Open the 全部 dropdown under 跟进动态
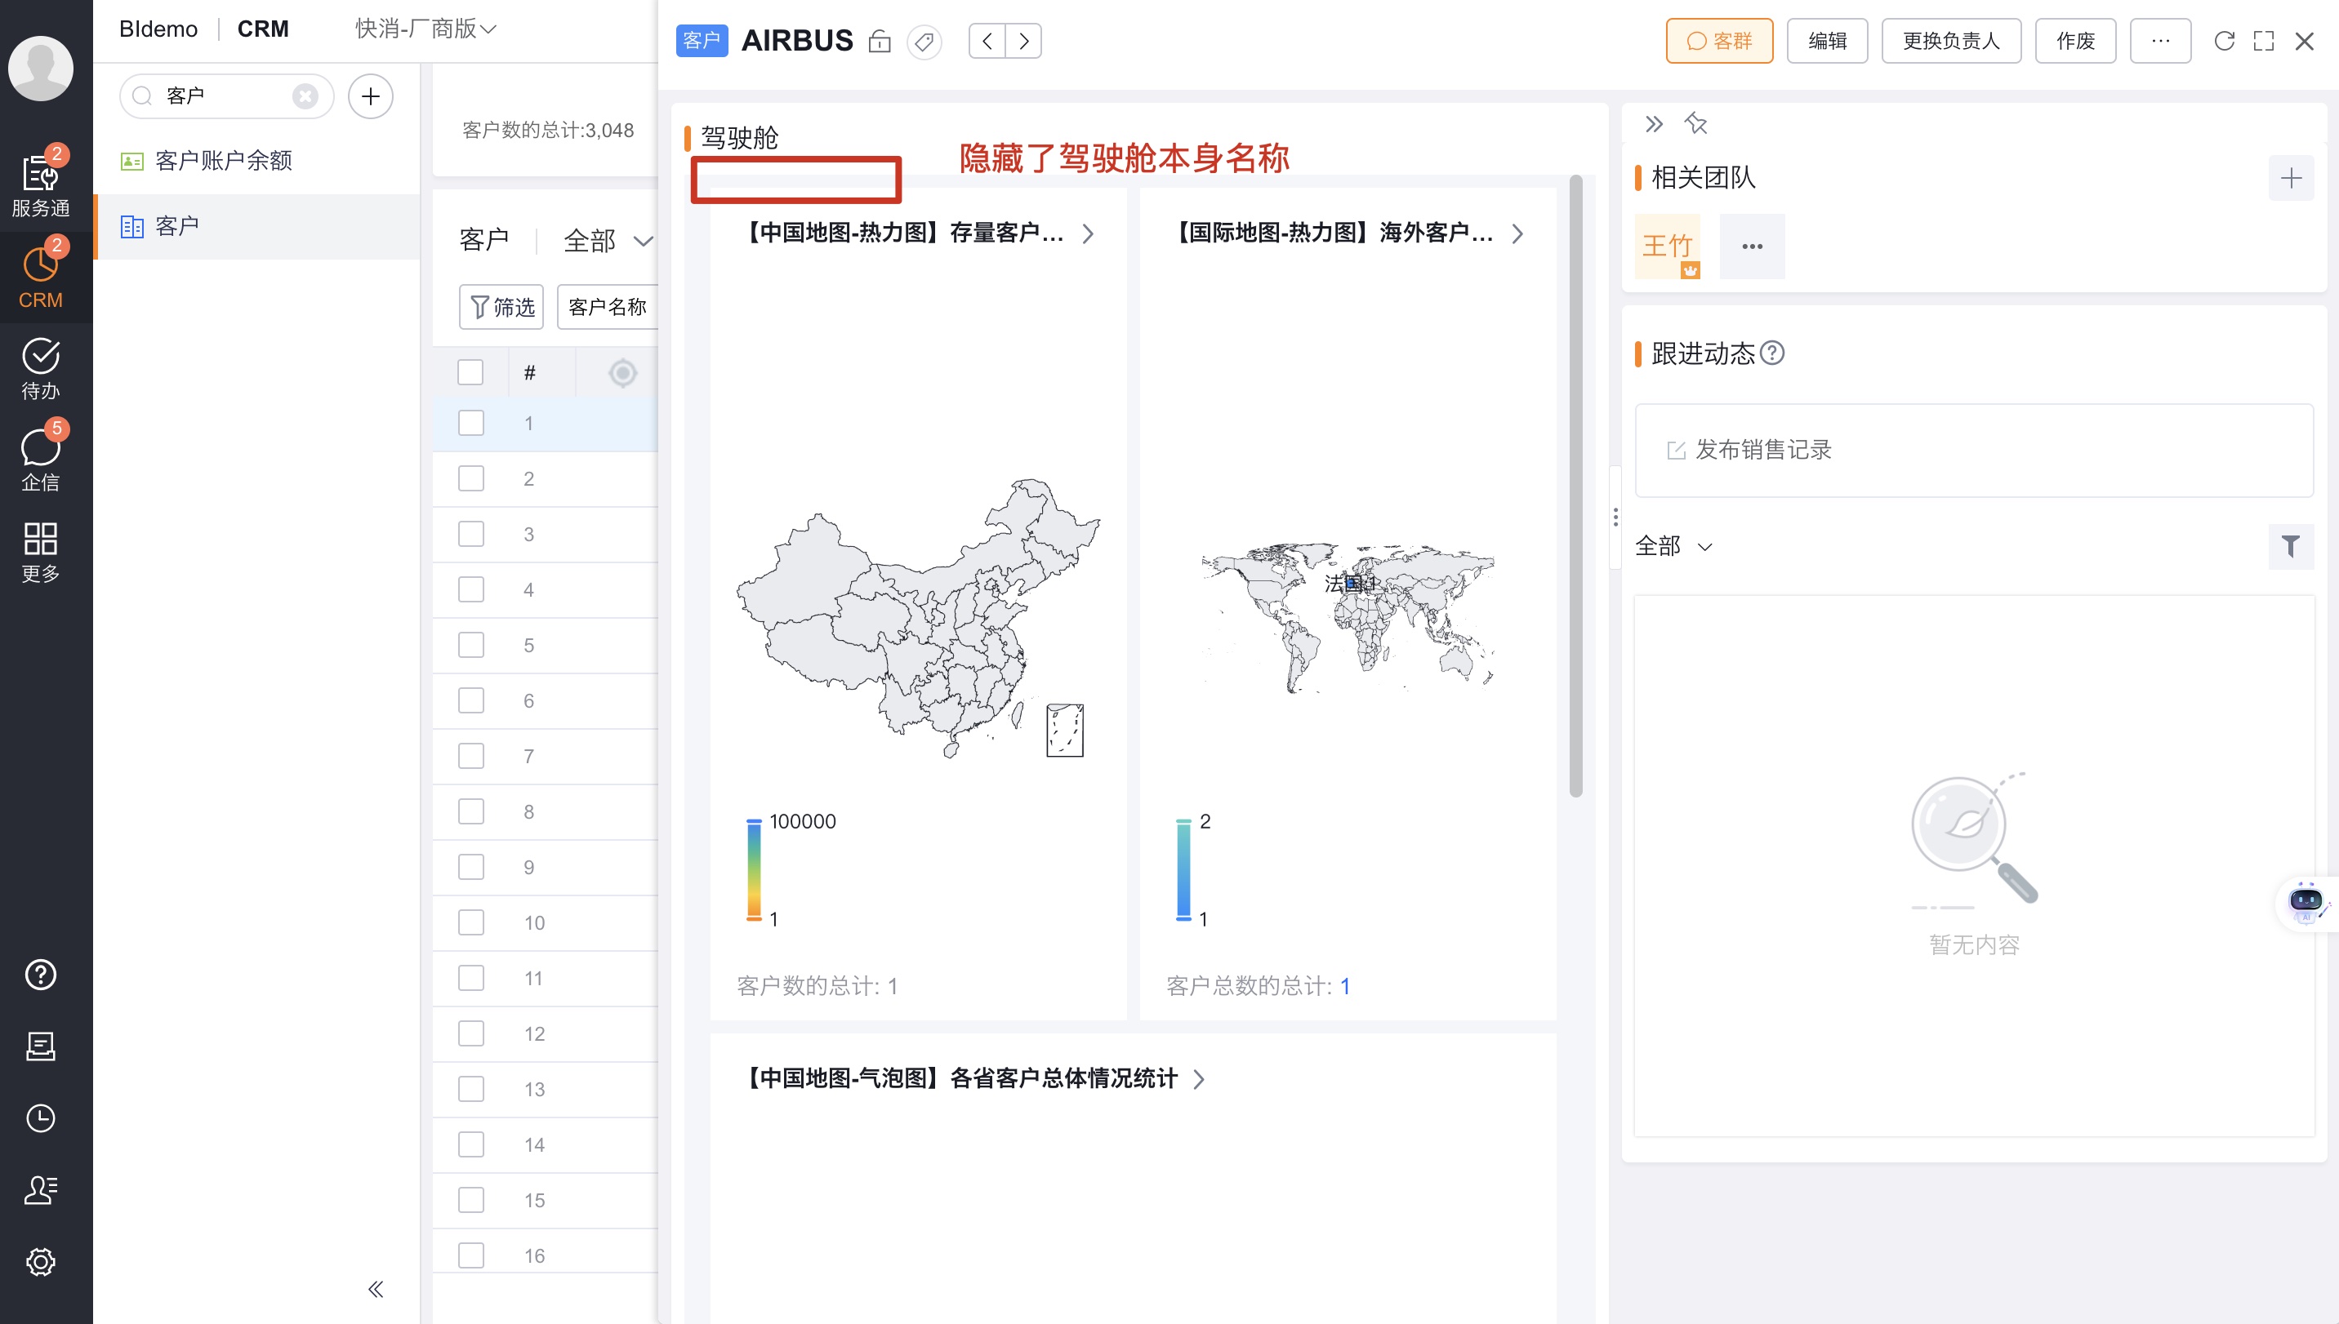The width and height of the screenshot is (2339, 1324). coord(1674,547)
